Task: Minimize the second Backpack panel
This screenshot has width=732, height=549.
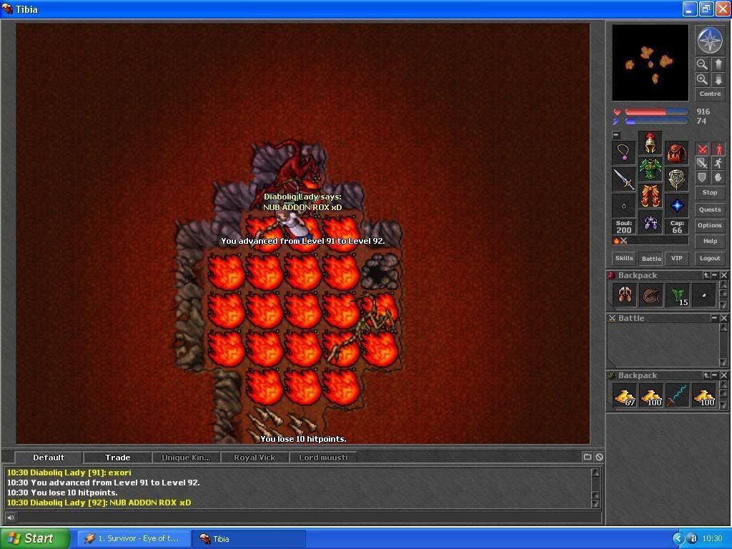Action: [x=714, y=375]
